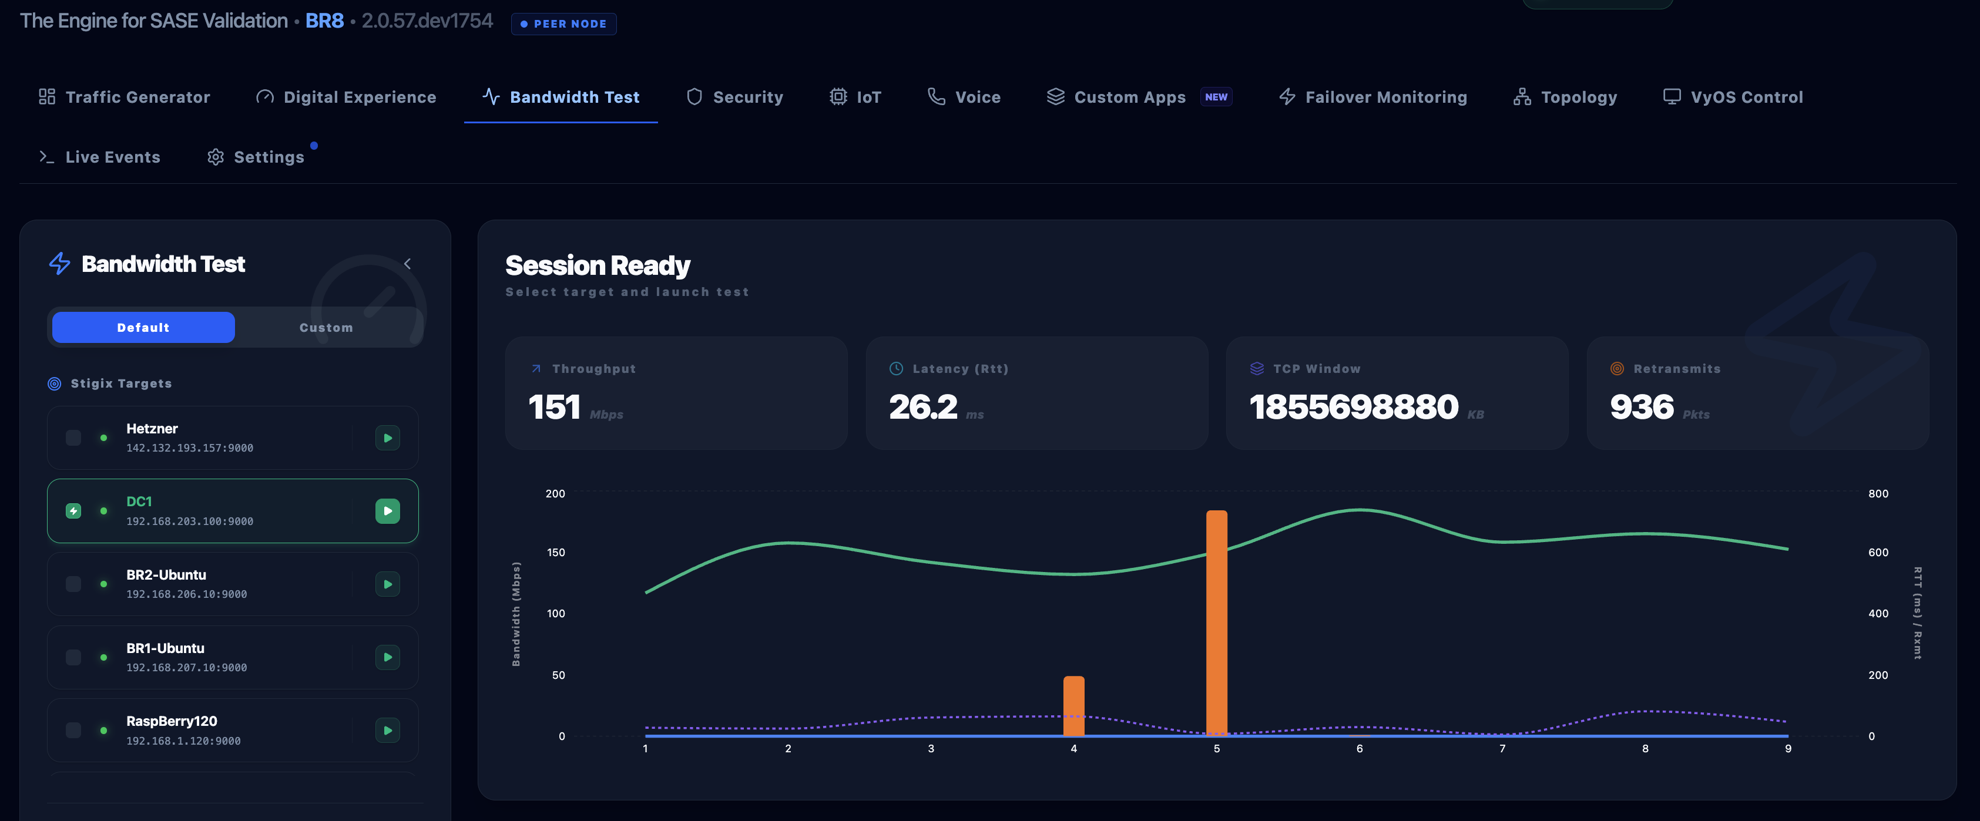Click the Voice phone icon

tap(936, 97)
